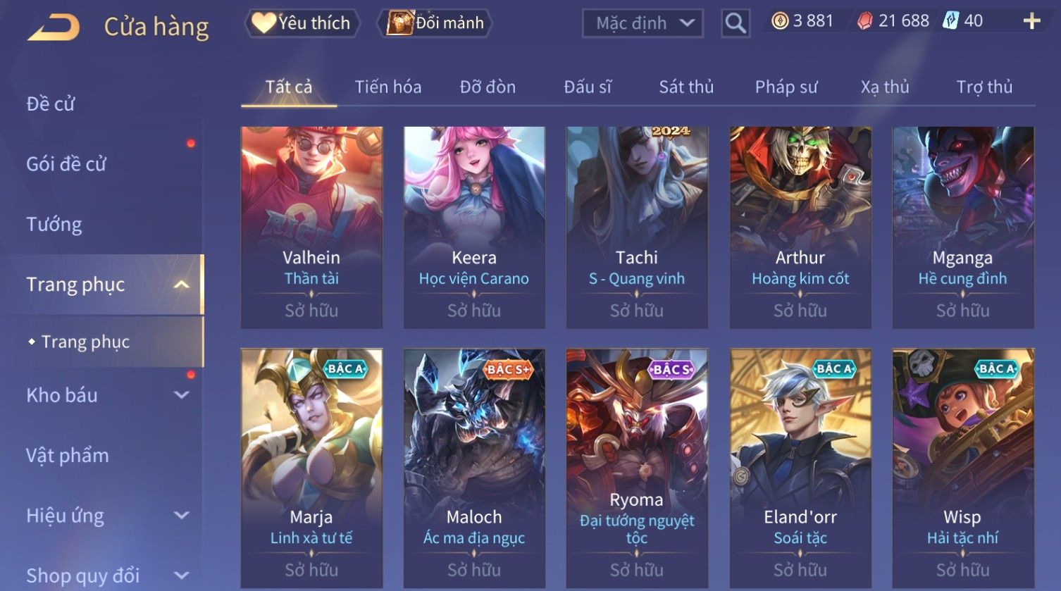Open the search magnifier icon
Screen dimensions: 1061x591
click(736, 23)
